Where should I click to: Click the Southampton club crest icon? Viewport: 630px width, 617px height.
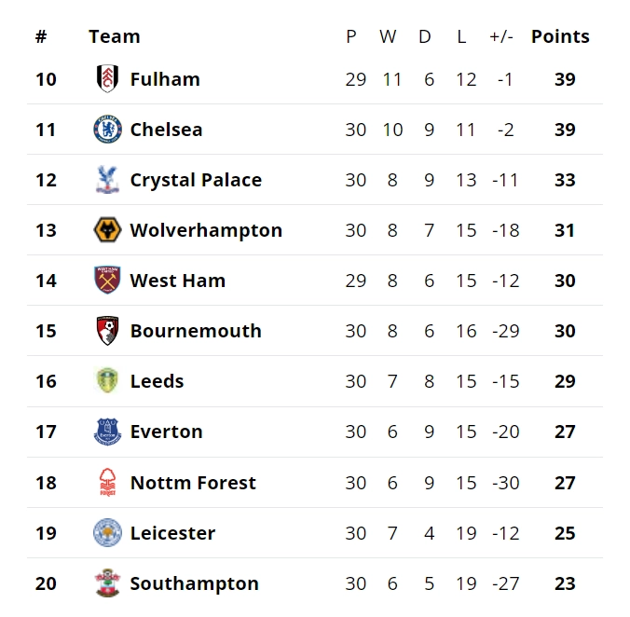(107, 583)
